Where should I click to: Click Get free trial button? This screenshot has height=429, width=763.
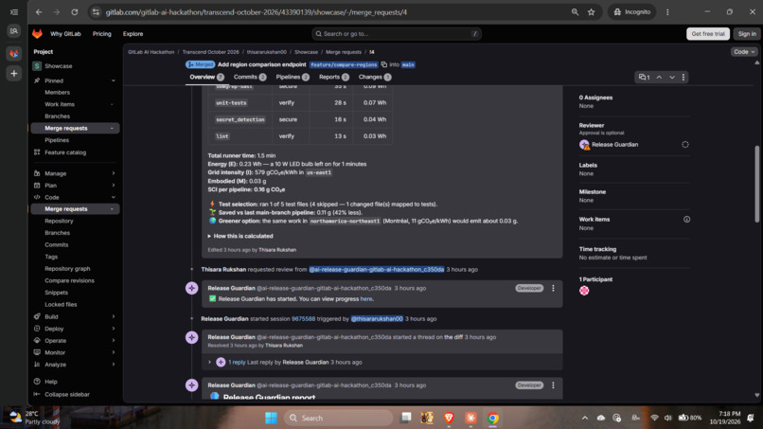(707, 33)
